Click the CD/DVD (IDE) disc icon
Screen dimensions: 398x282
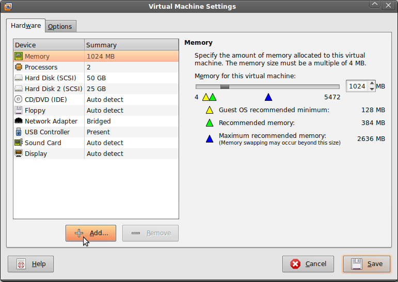pos(19,99)
